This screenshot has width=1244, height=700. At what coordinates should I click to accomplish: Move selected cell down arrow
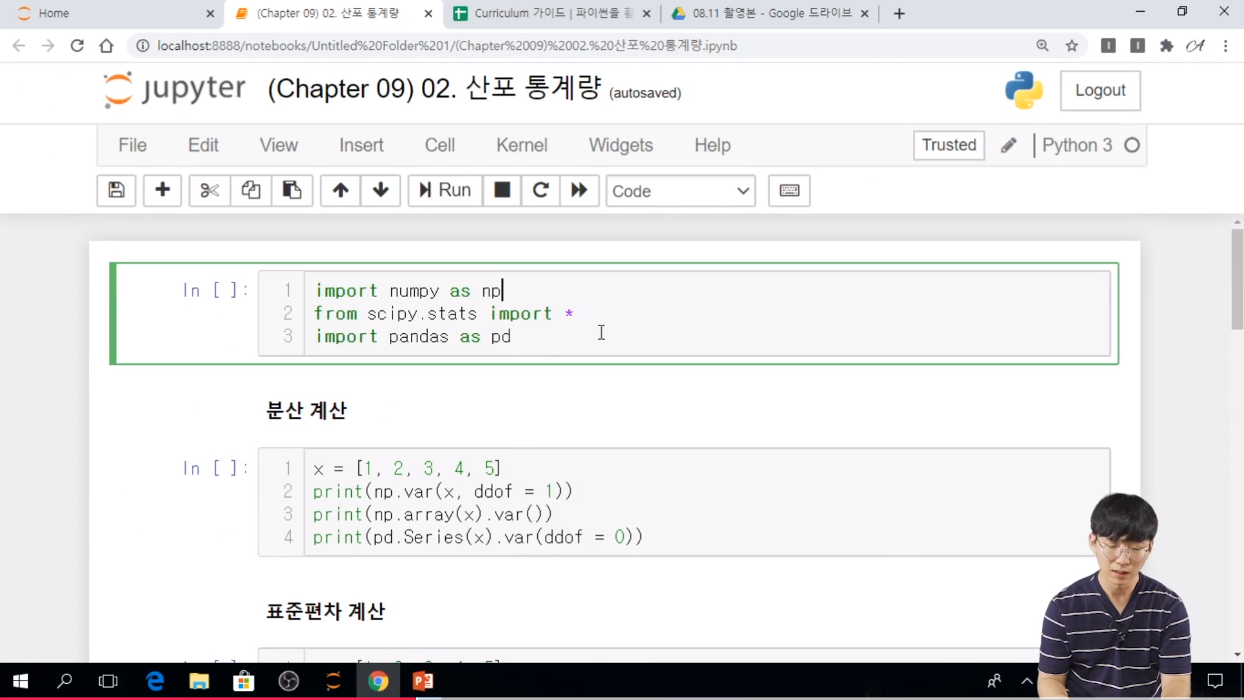tap(380, 190)
